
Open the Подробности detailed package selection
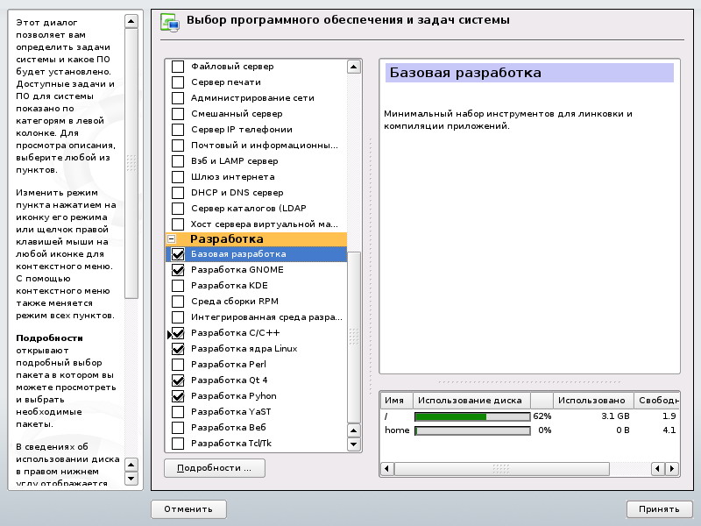[x=215, y=468]
